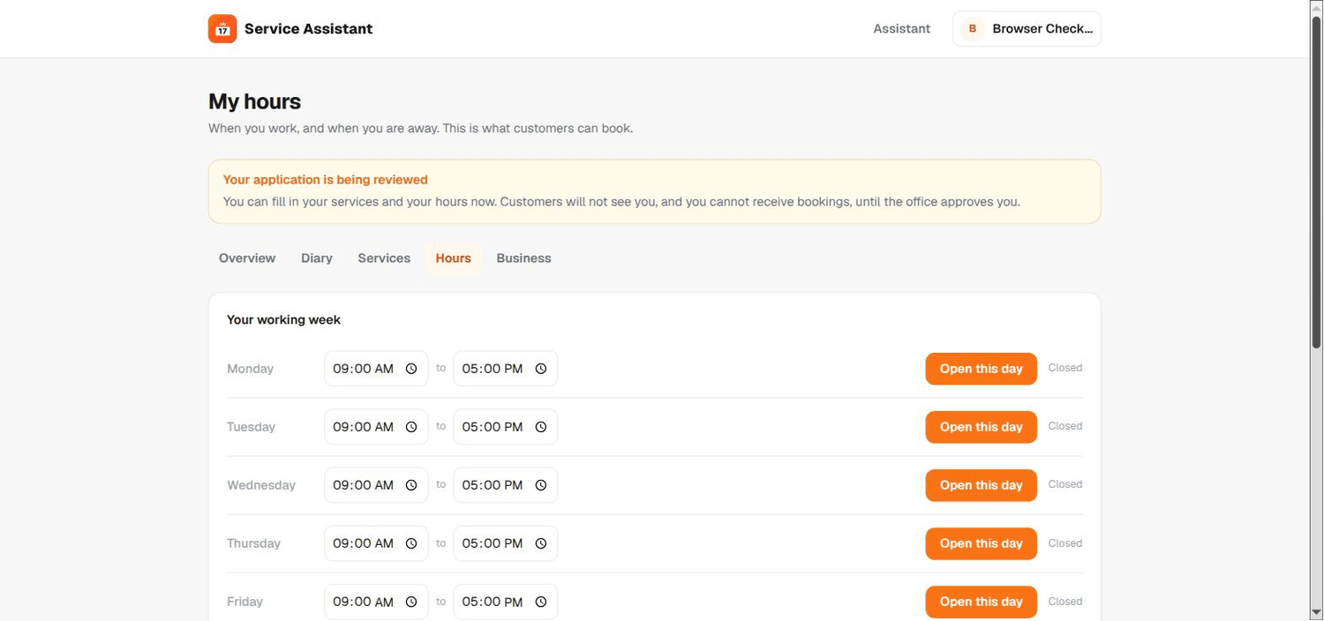Edit Wednesday 05:00 PM end time field

506,485
